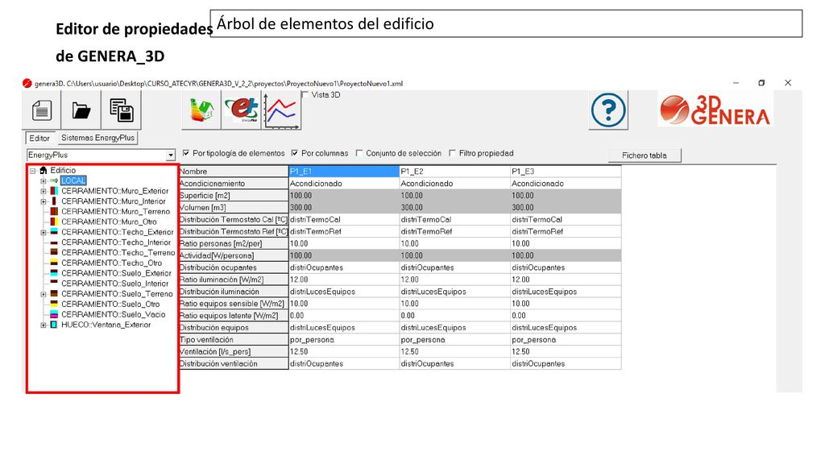
Task: Expand the CERRAMIENTO::Techo_Exterior node
Action: pos(44,232)
